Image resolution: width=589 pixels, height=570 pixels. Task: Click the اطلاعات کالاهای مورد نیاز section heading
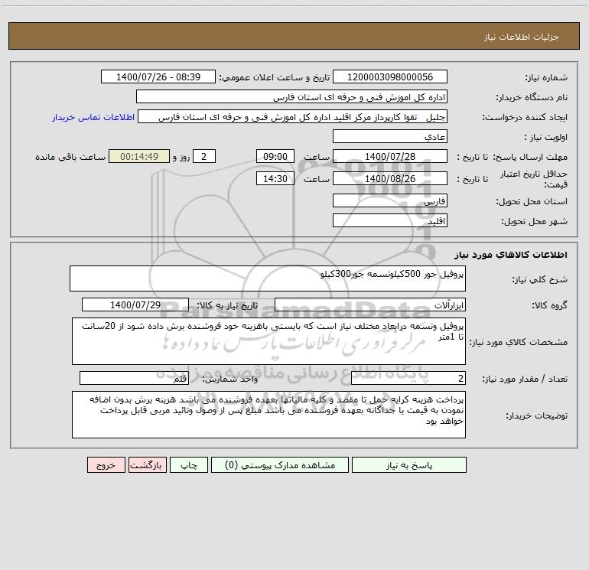click(x=511, y=255)
